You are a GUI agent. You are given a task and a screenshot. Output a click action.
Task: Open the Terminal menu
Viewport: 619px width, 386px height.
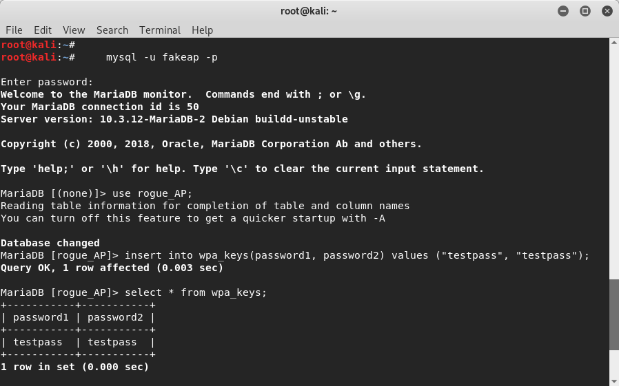160,30
